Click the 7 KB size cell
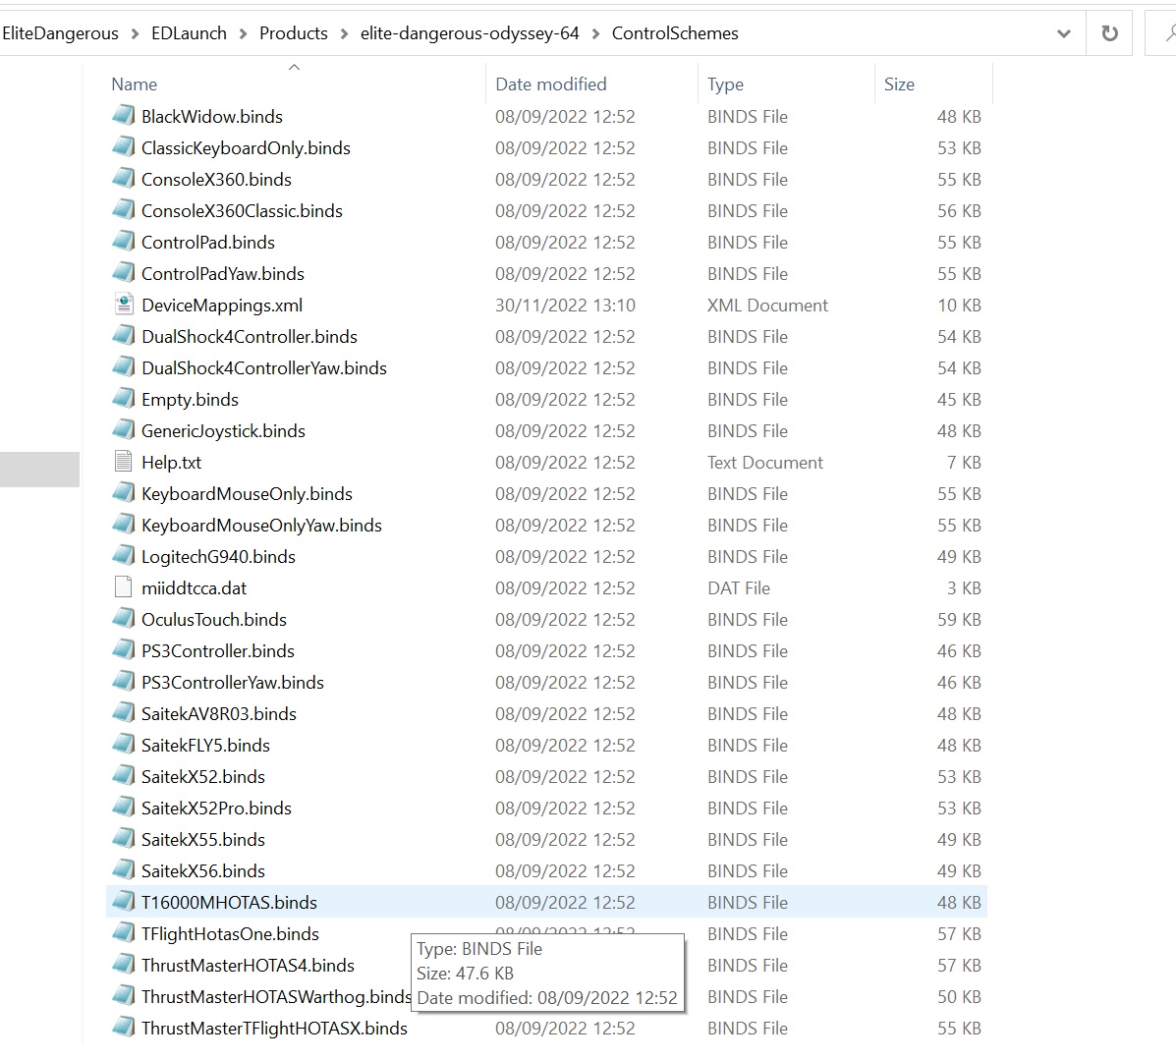1176x1060 pixels. (964, 462)
